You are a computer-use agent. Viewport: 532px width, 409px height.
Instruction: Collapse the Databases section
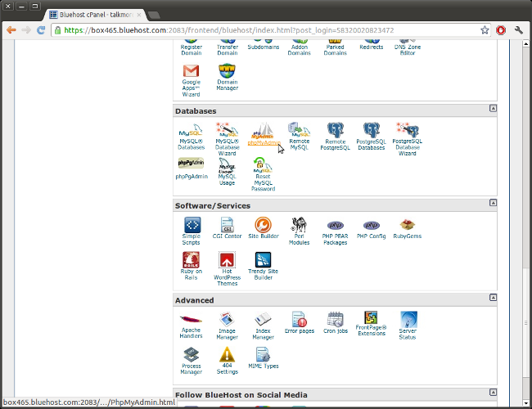click(x=493, y=108)
